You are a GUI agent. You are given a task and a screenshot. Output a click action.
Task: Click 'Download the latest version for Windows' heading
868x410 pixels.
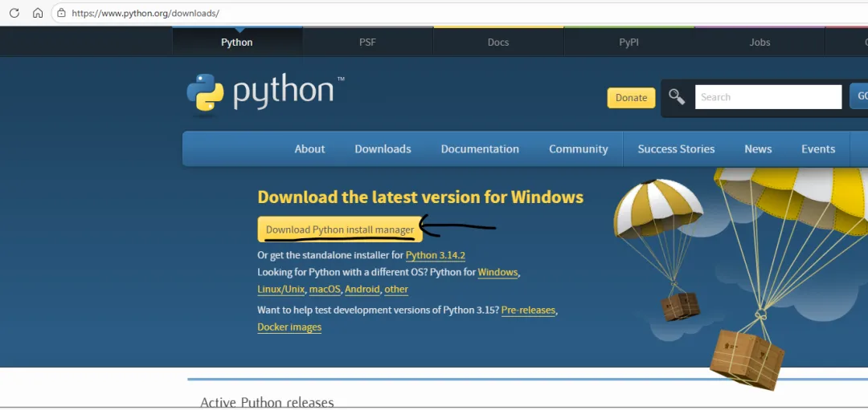[x=420, y=197]
